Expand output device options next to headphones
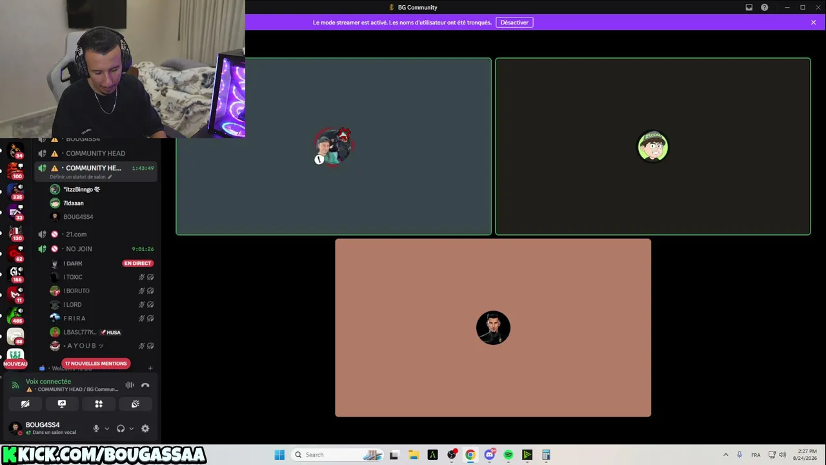Viewport: 826px width, 465px height. (132, 428)
